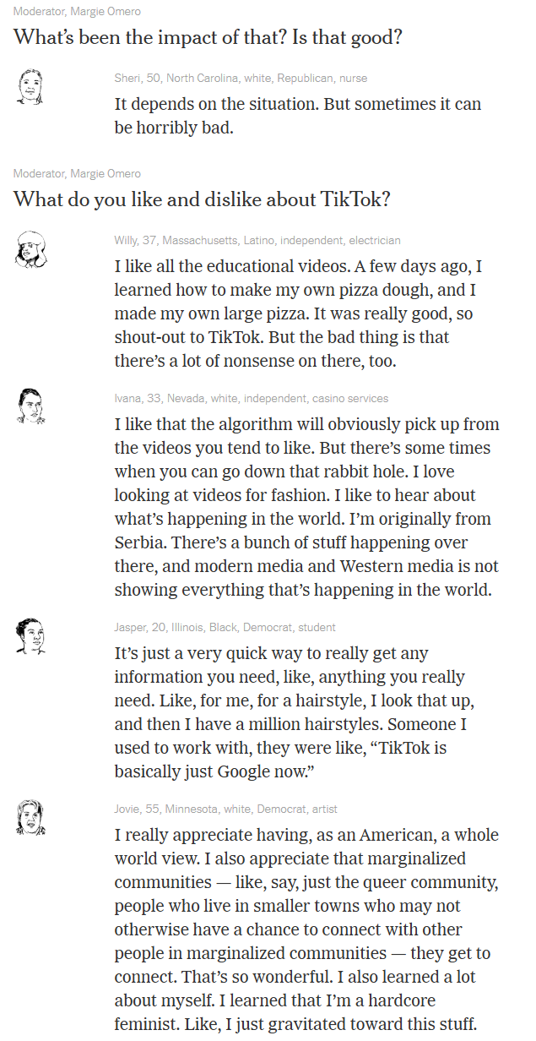The image size is (536, 1041).
Task: Click Willy's paragraph about pizza dough videos
Action: tap(298, 313)
